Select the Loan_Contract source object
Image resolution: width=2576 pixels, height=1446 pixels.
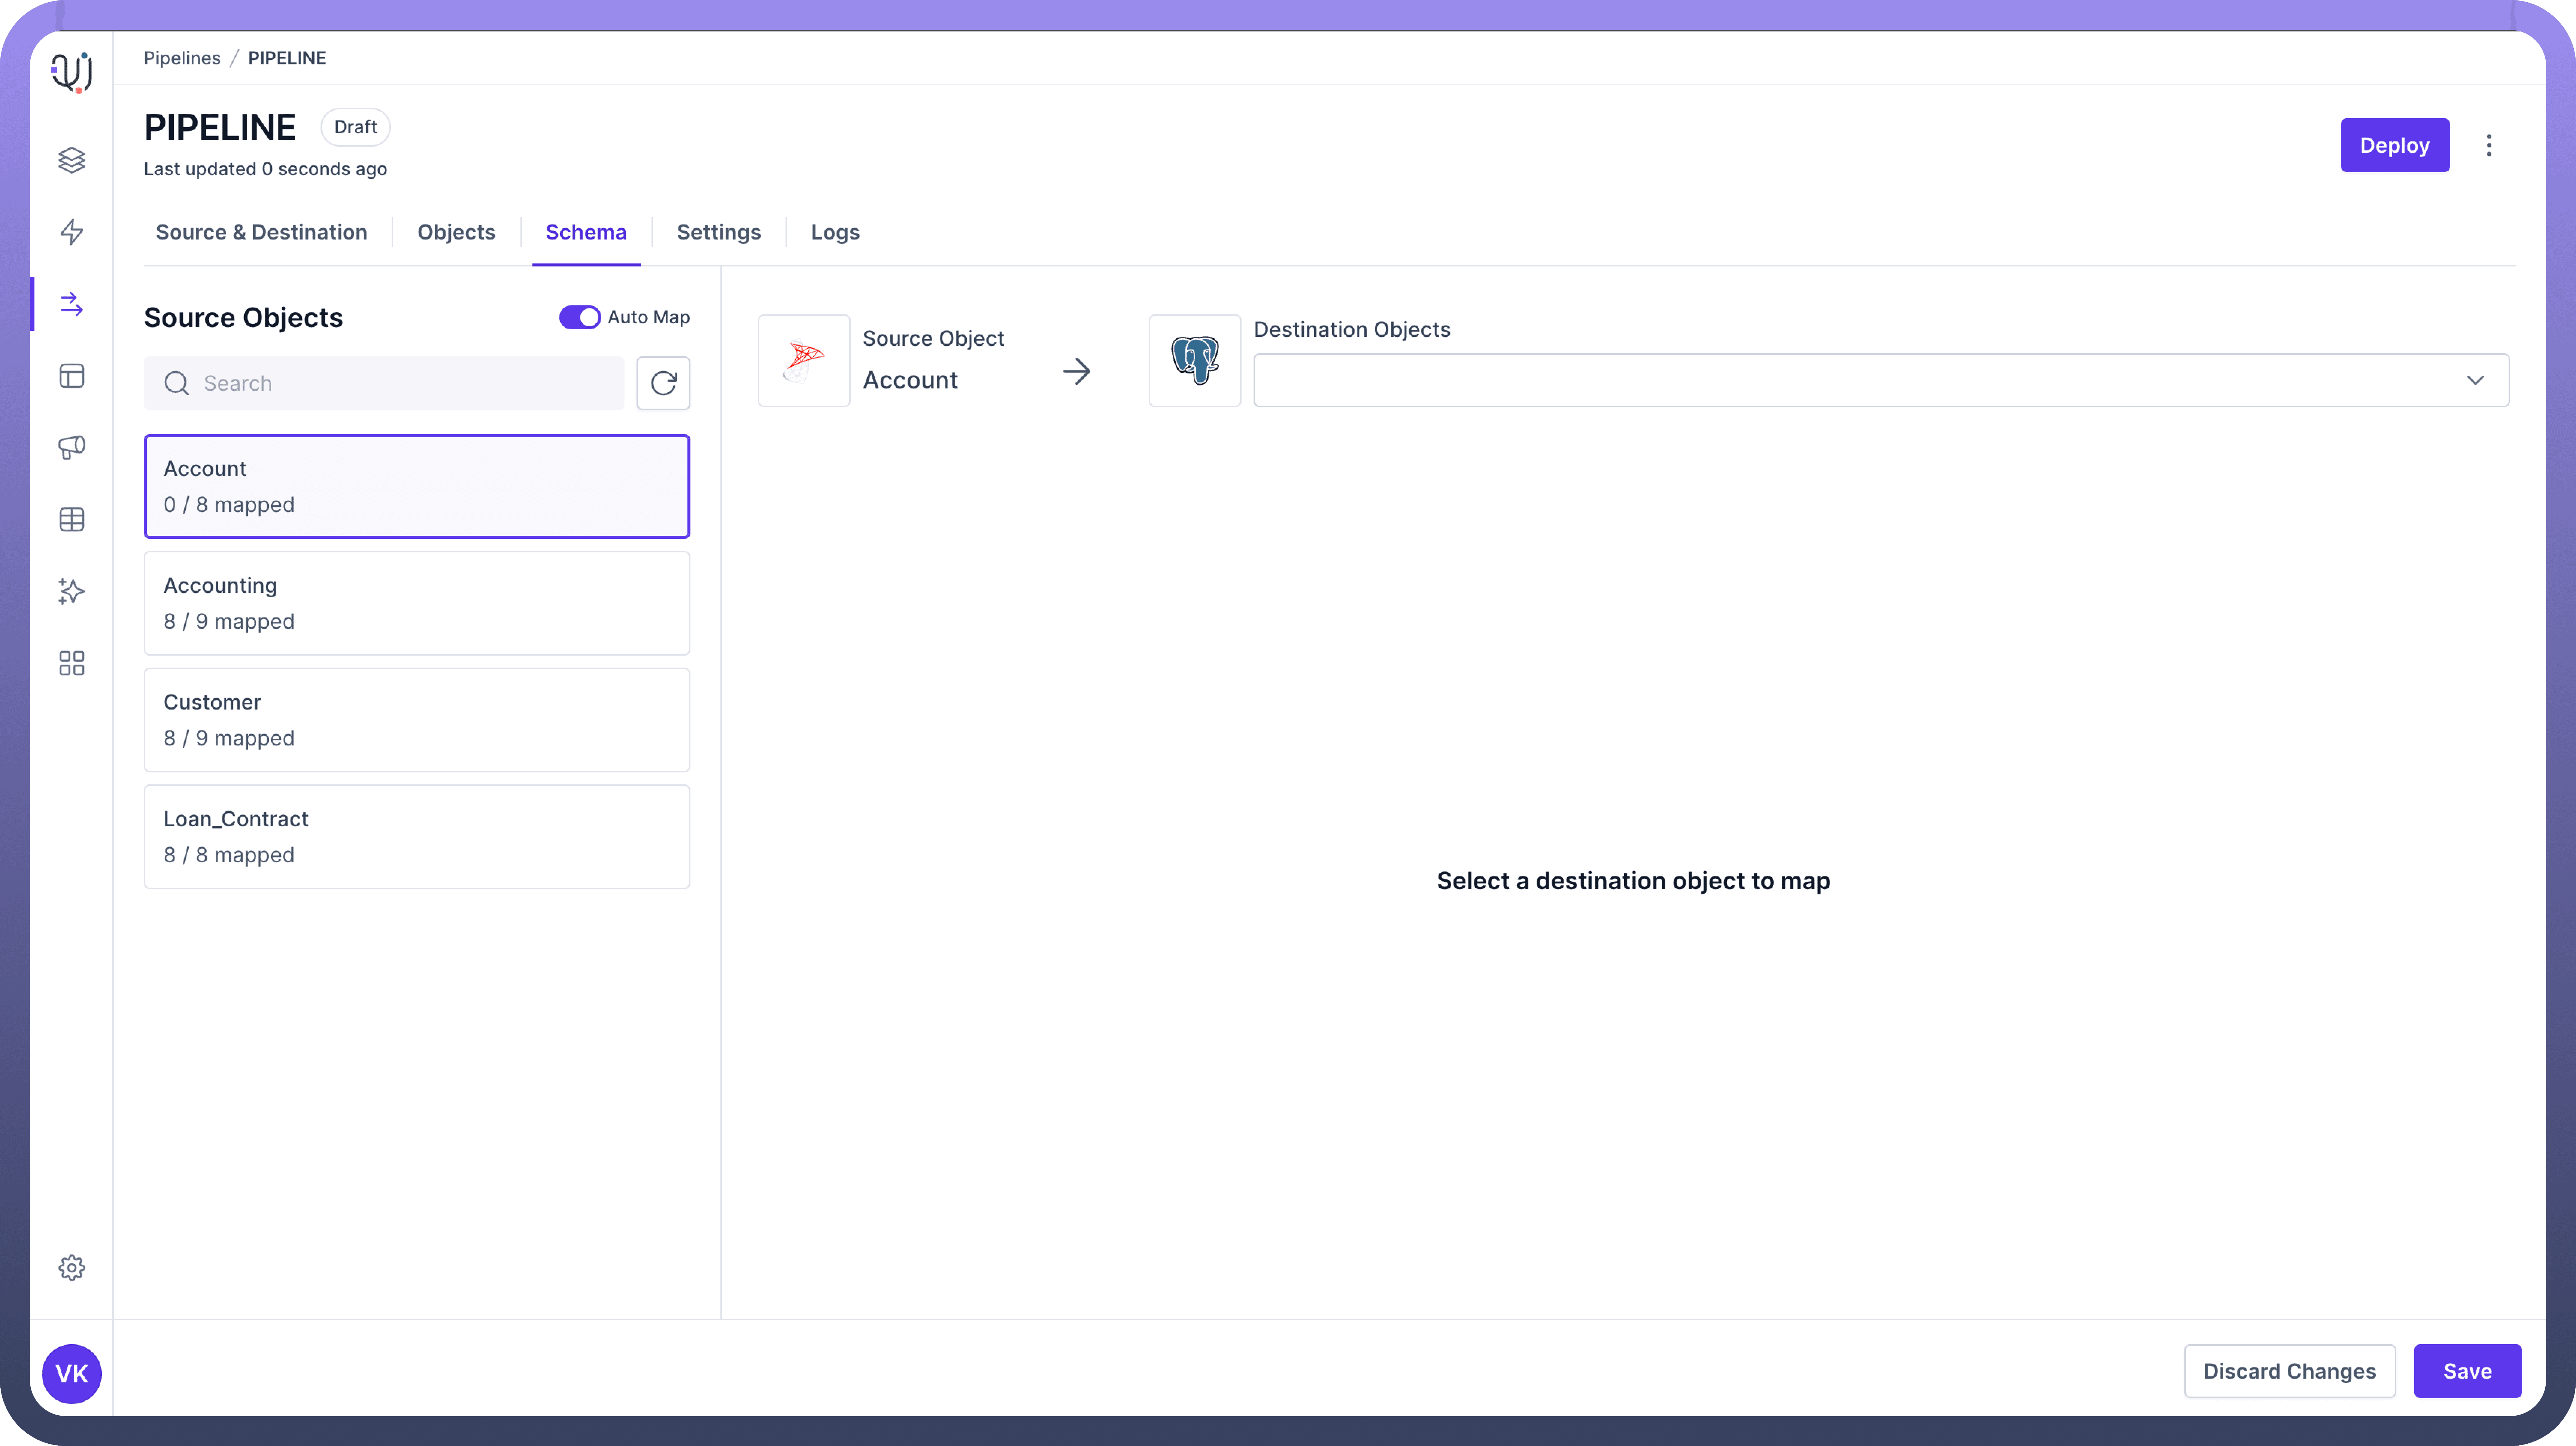click(416, 836)
